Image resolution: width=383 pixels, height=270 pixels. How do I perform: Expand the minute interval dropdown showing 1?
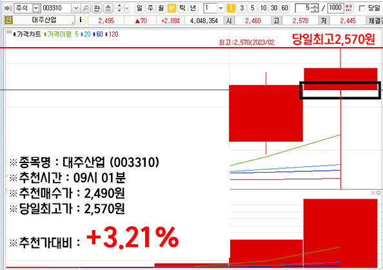pyautogui.click(x=221, y=8)
